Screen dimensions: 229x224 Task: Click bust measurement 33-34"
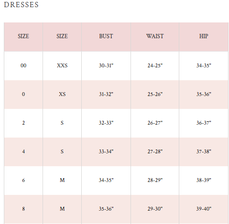coord(106,151)
